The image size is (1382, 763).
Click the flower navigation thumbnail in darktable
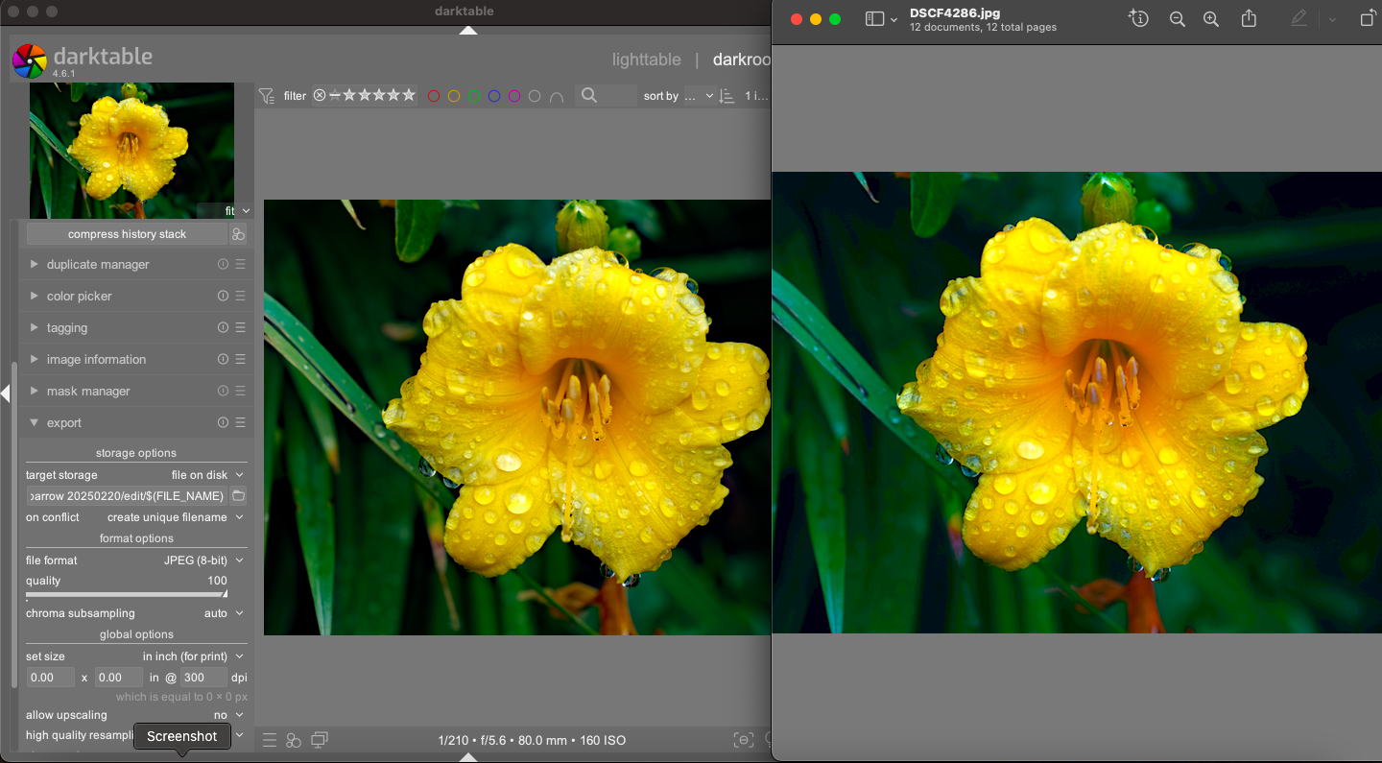tap(131, 150)
